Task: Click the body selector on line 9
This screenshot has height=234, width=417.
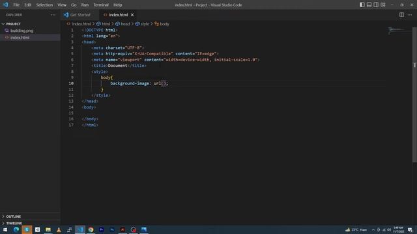Action: click(106, 77)
